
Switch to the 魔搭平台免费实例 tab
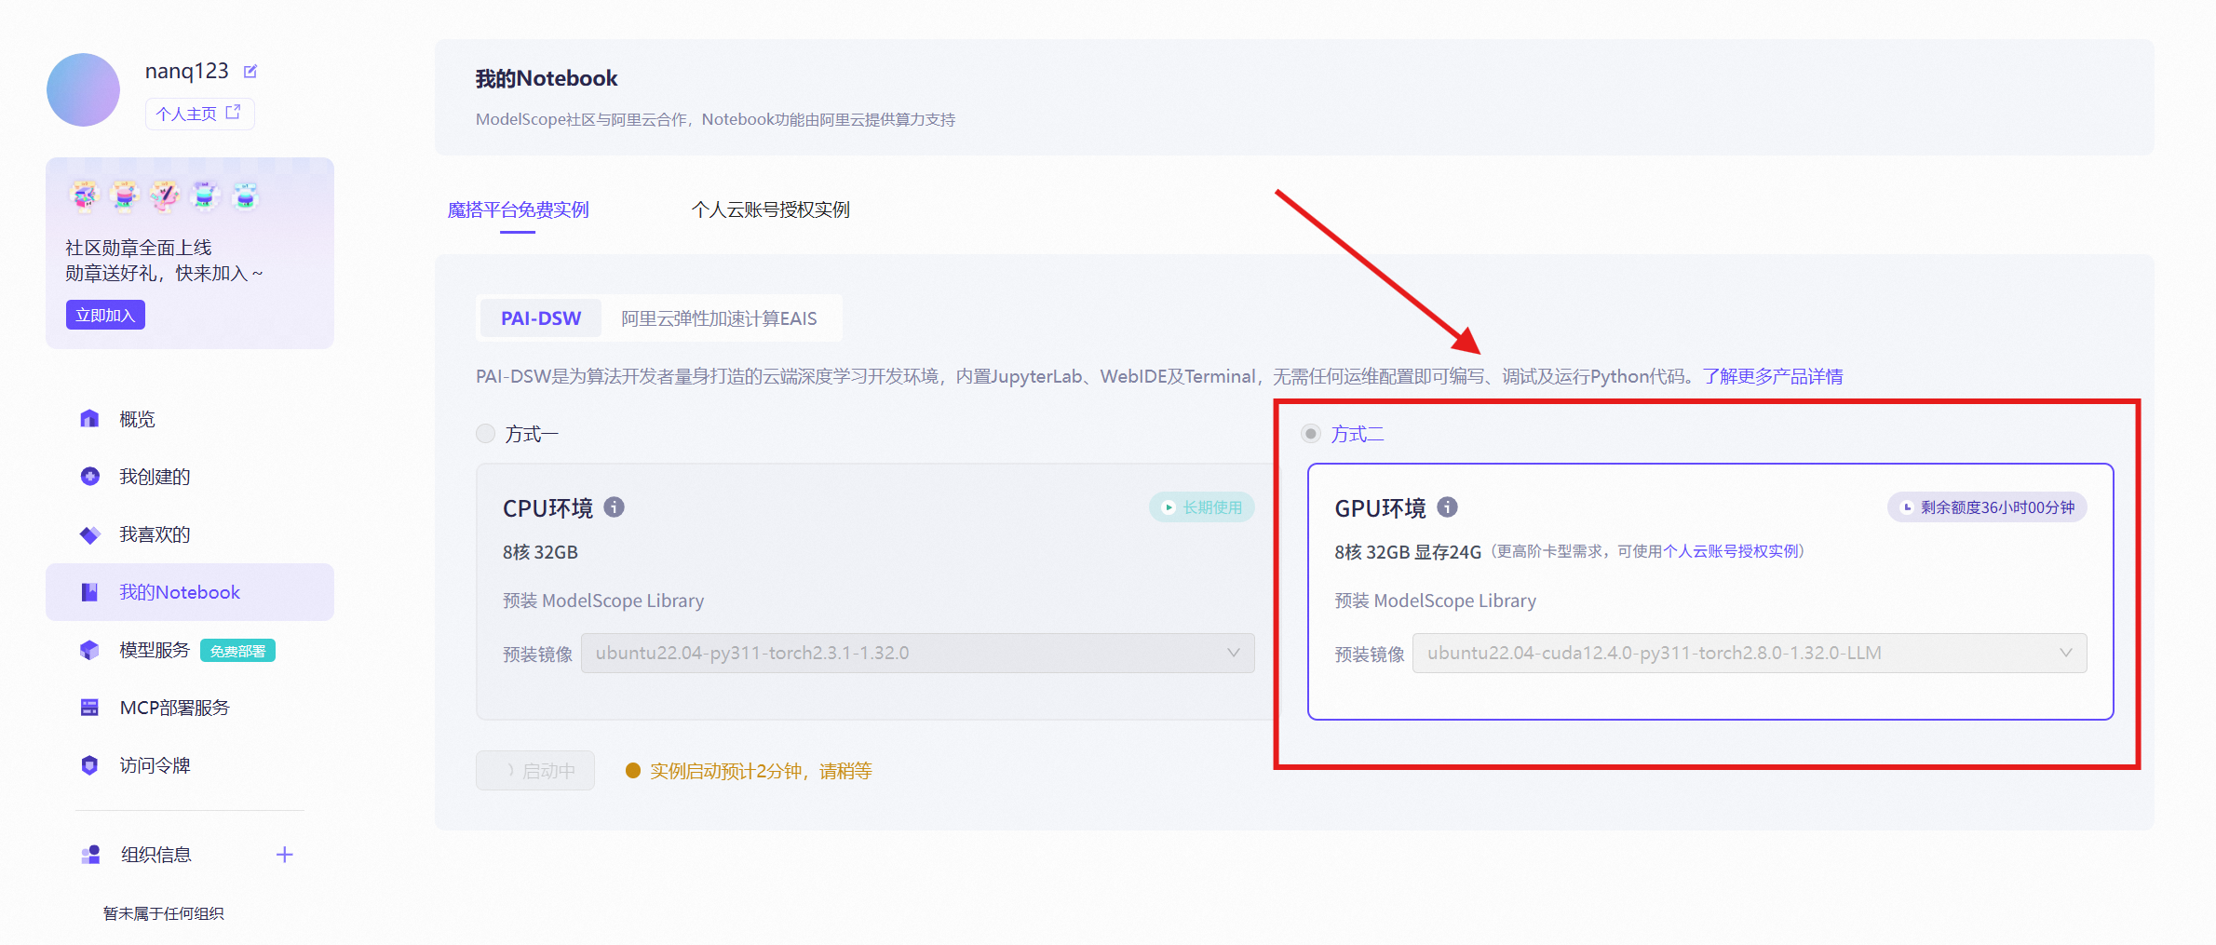coord(518,209)
